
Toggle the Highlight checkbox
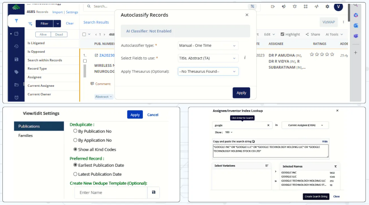click(x=283, y=34)
